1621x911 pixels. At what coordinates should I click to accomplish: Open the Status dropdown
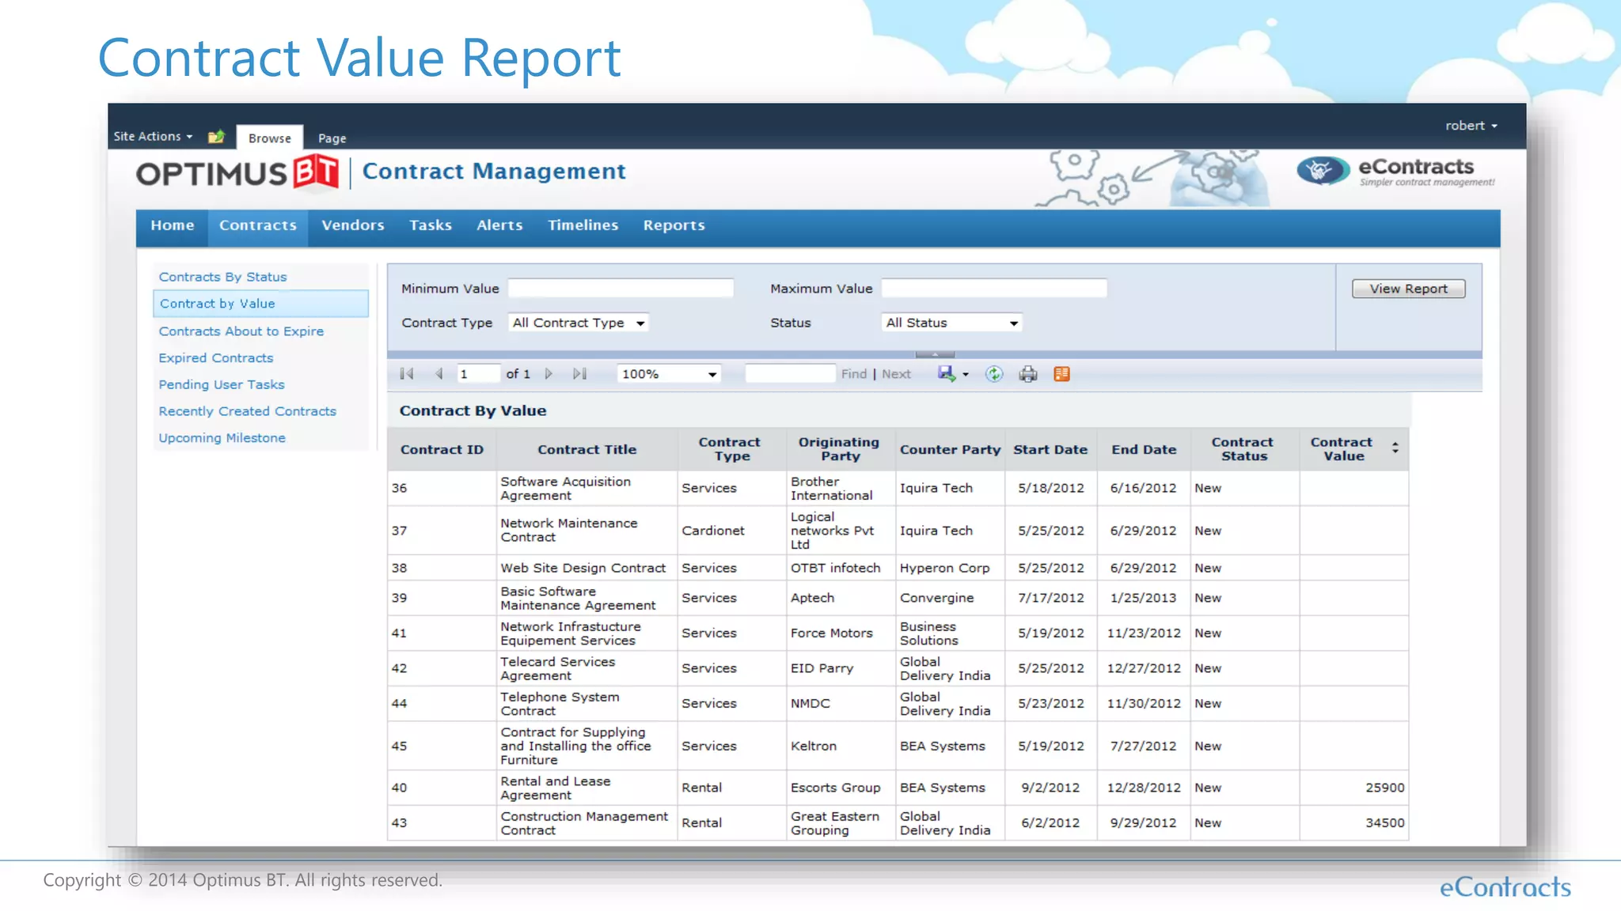(951, 323)
